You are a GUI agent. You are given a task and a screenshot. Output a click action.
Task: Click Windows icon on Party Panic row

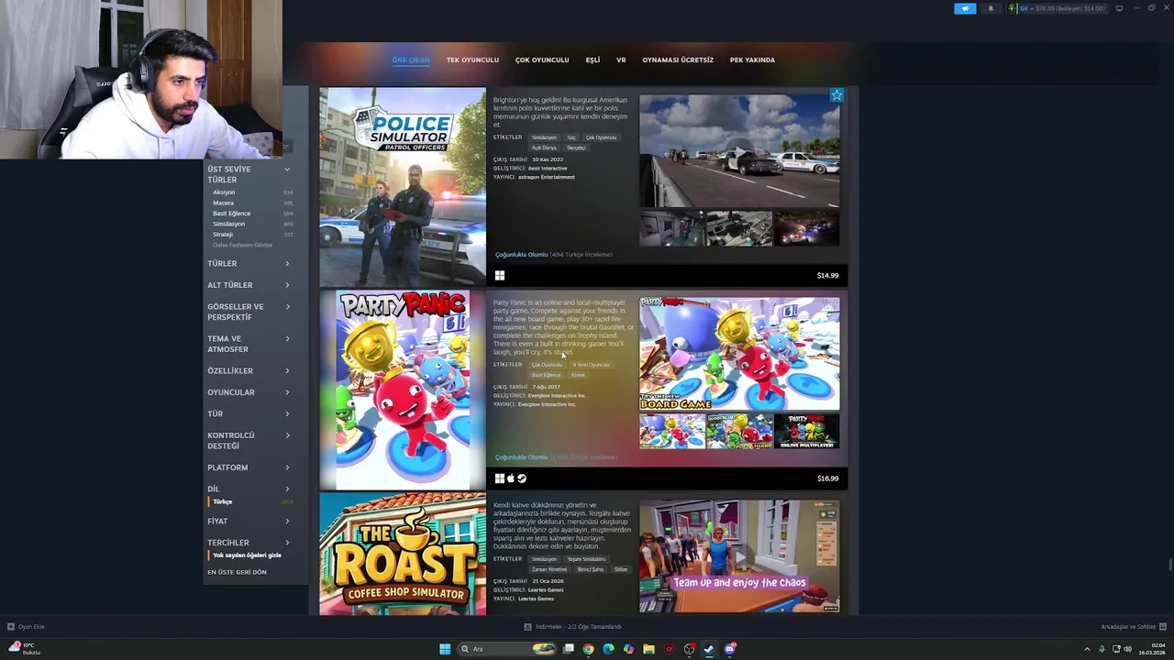click(500, 478)
